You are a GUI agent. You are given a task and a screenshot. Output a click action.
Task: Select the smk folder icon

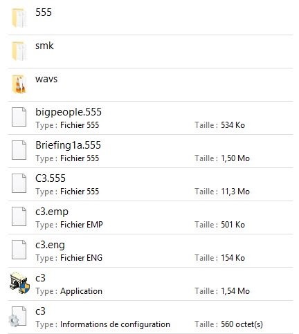[x=19, y=51]
